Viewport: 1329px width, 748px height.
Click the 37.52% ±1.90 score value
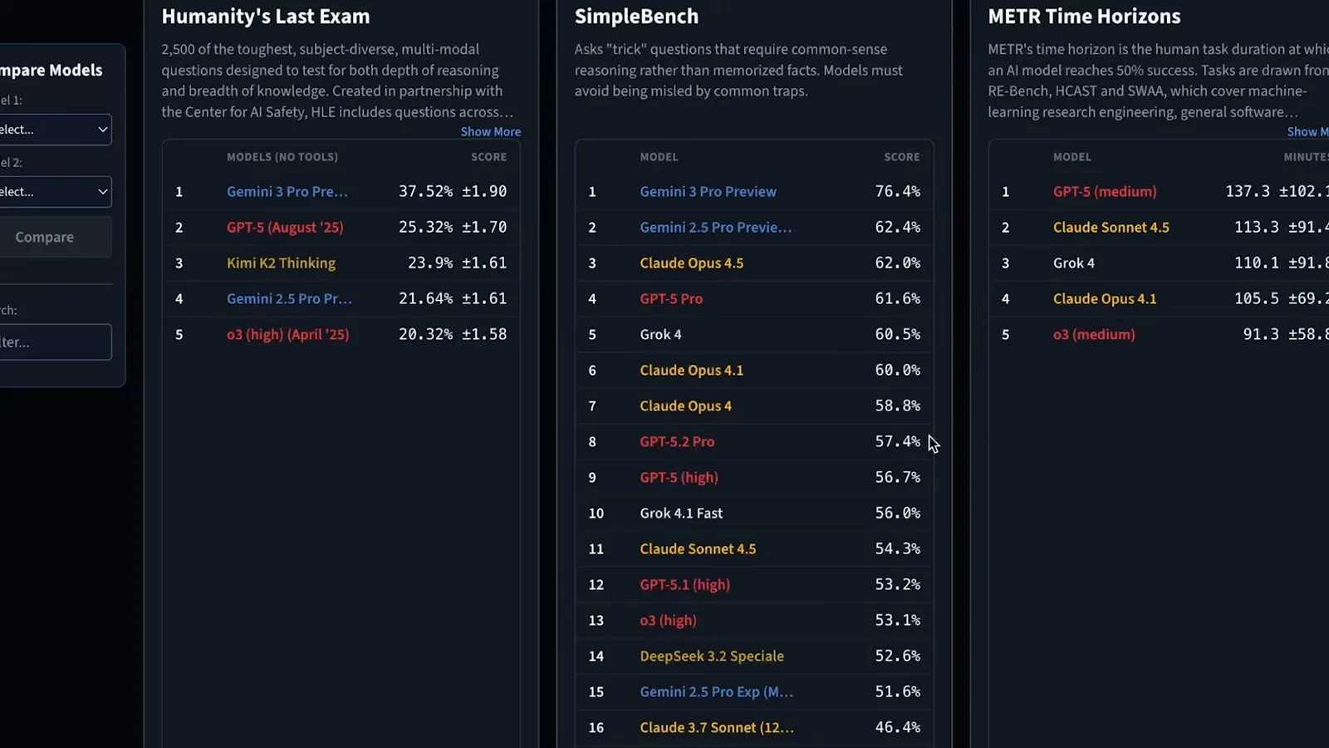click(453, 191)
